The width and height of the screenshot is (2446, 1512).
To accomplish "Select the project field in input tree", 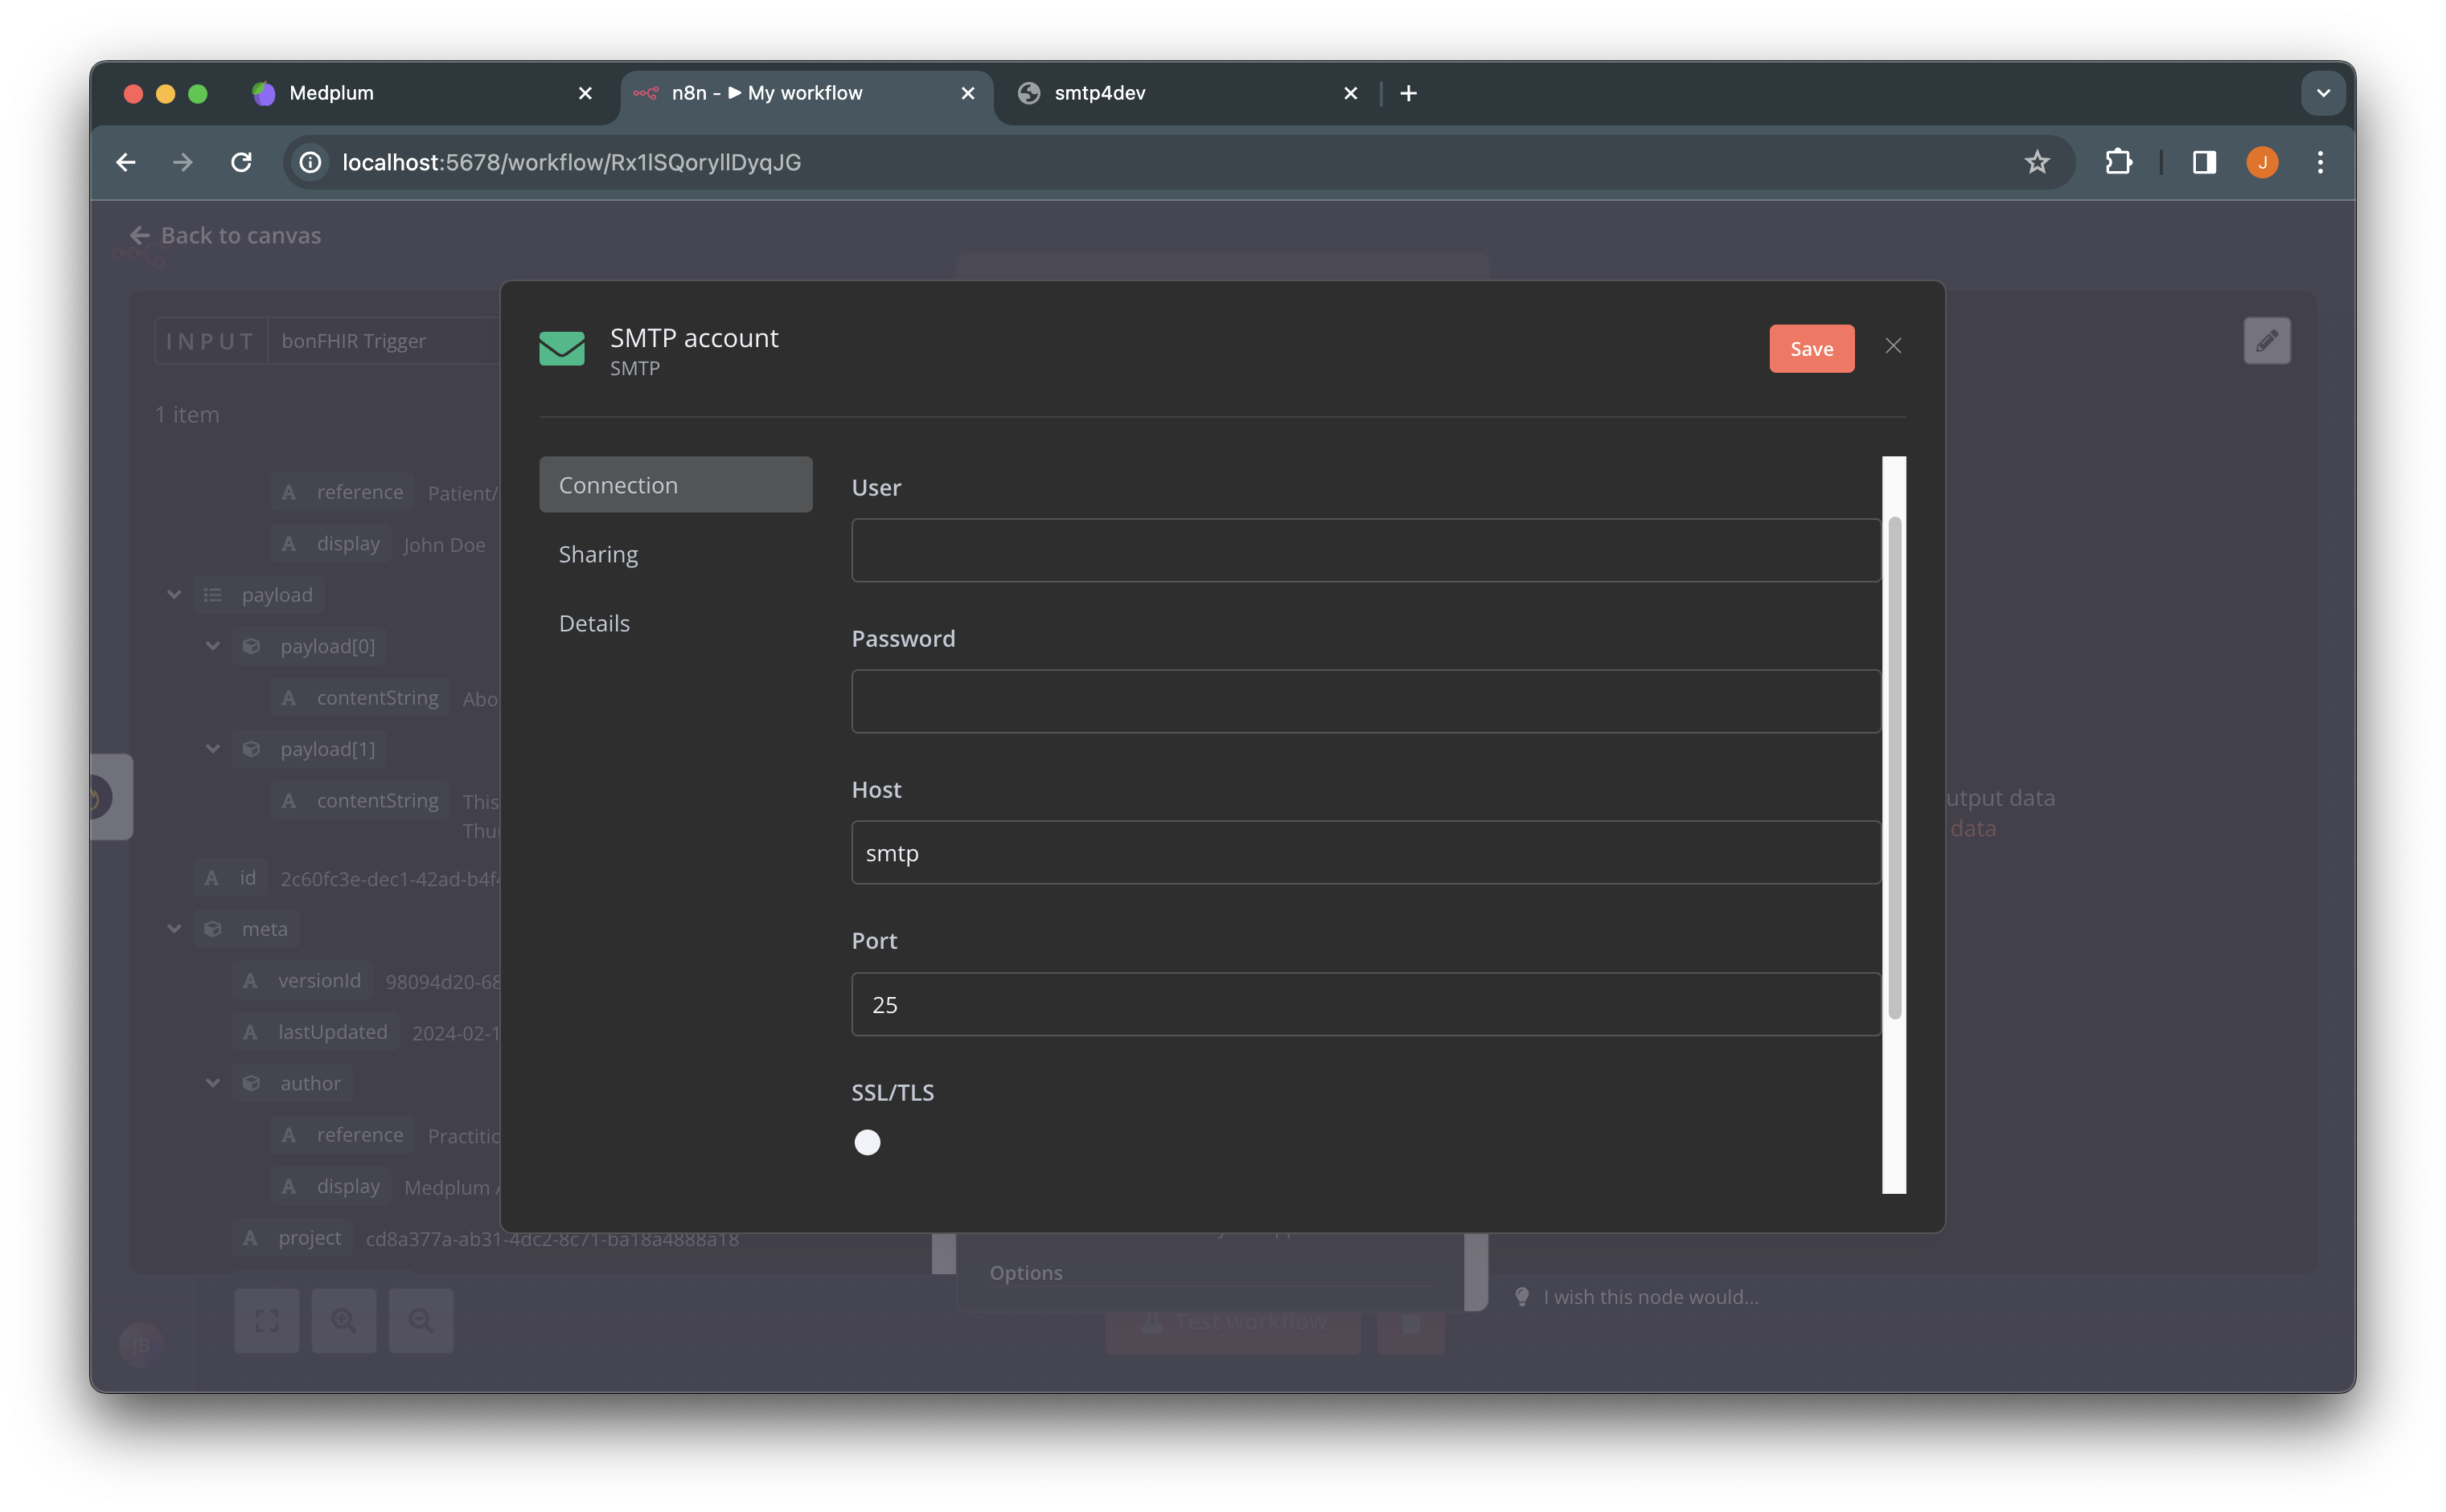I will 292,1238.
